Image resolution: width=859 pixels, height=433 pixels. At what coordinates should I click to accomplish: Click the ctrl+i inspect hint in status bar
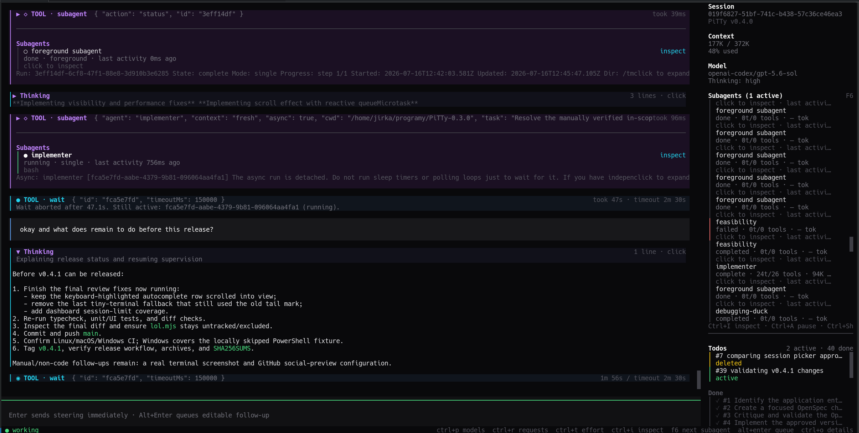pyautogui.click(x=637, y=430)
